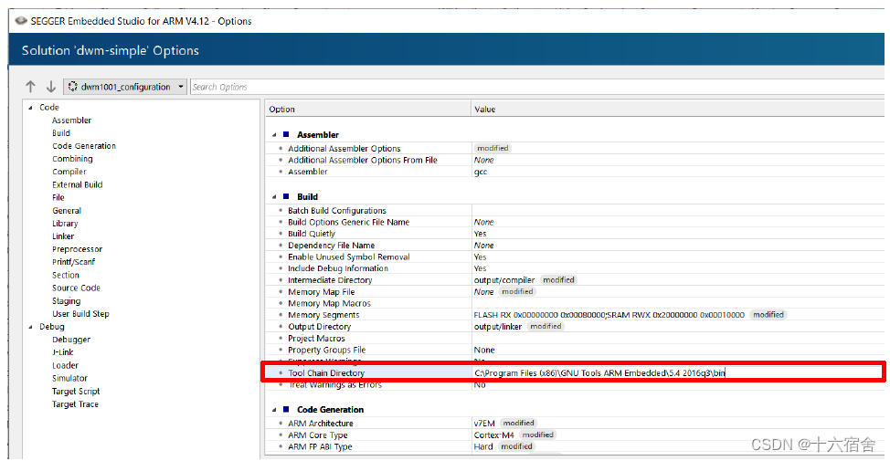The width and height of the screenshot is (890, 461).
Task: Select Memory Map Macros option
Action: 329,303
